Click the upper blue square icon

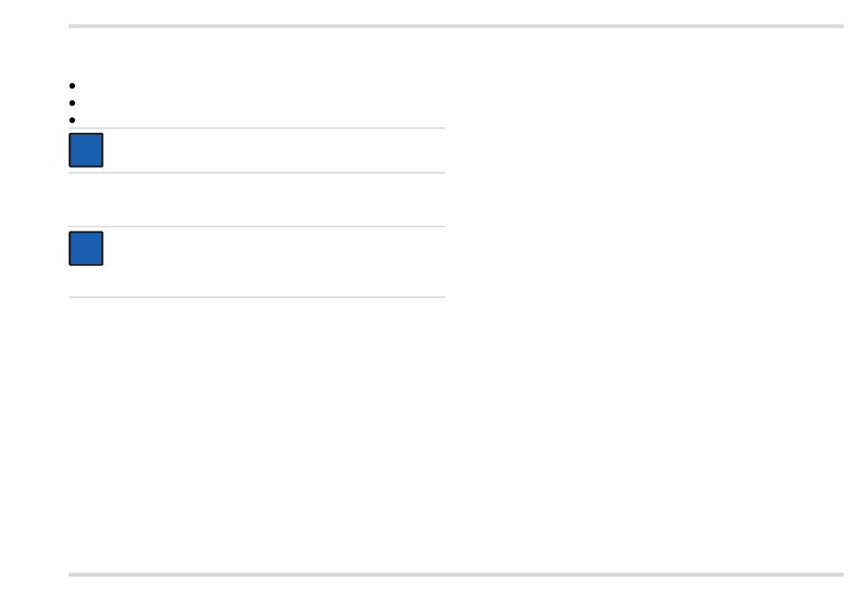pos(86,150)
